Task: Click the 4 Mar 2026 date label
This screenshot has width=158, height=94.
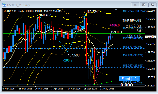Action: pyautogui.click(x=9, y=89)
